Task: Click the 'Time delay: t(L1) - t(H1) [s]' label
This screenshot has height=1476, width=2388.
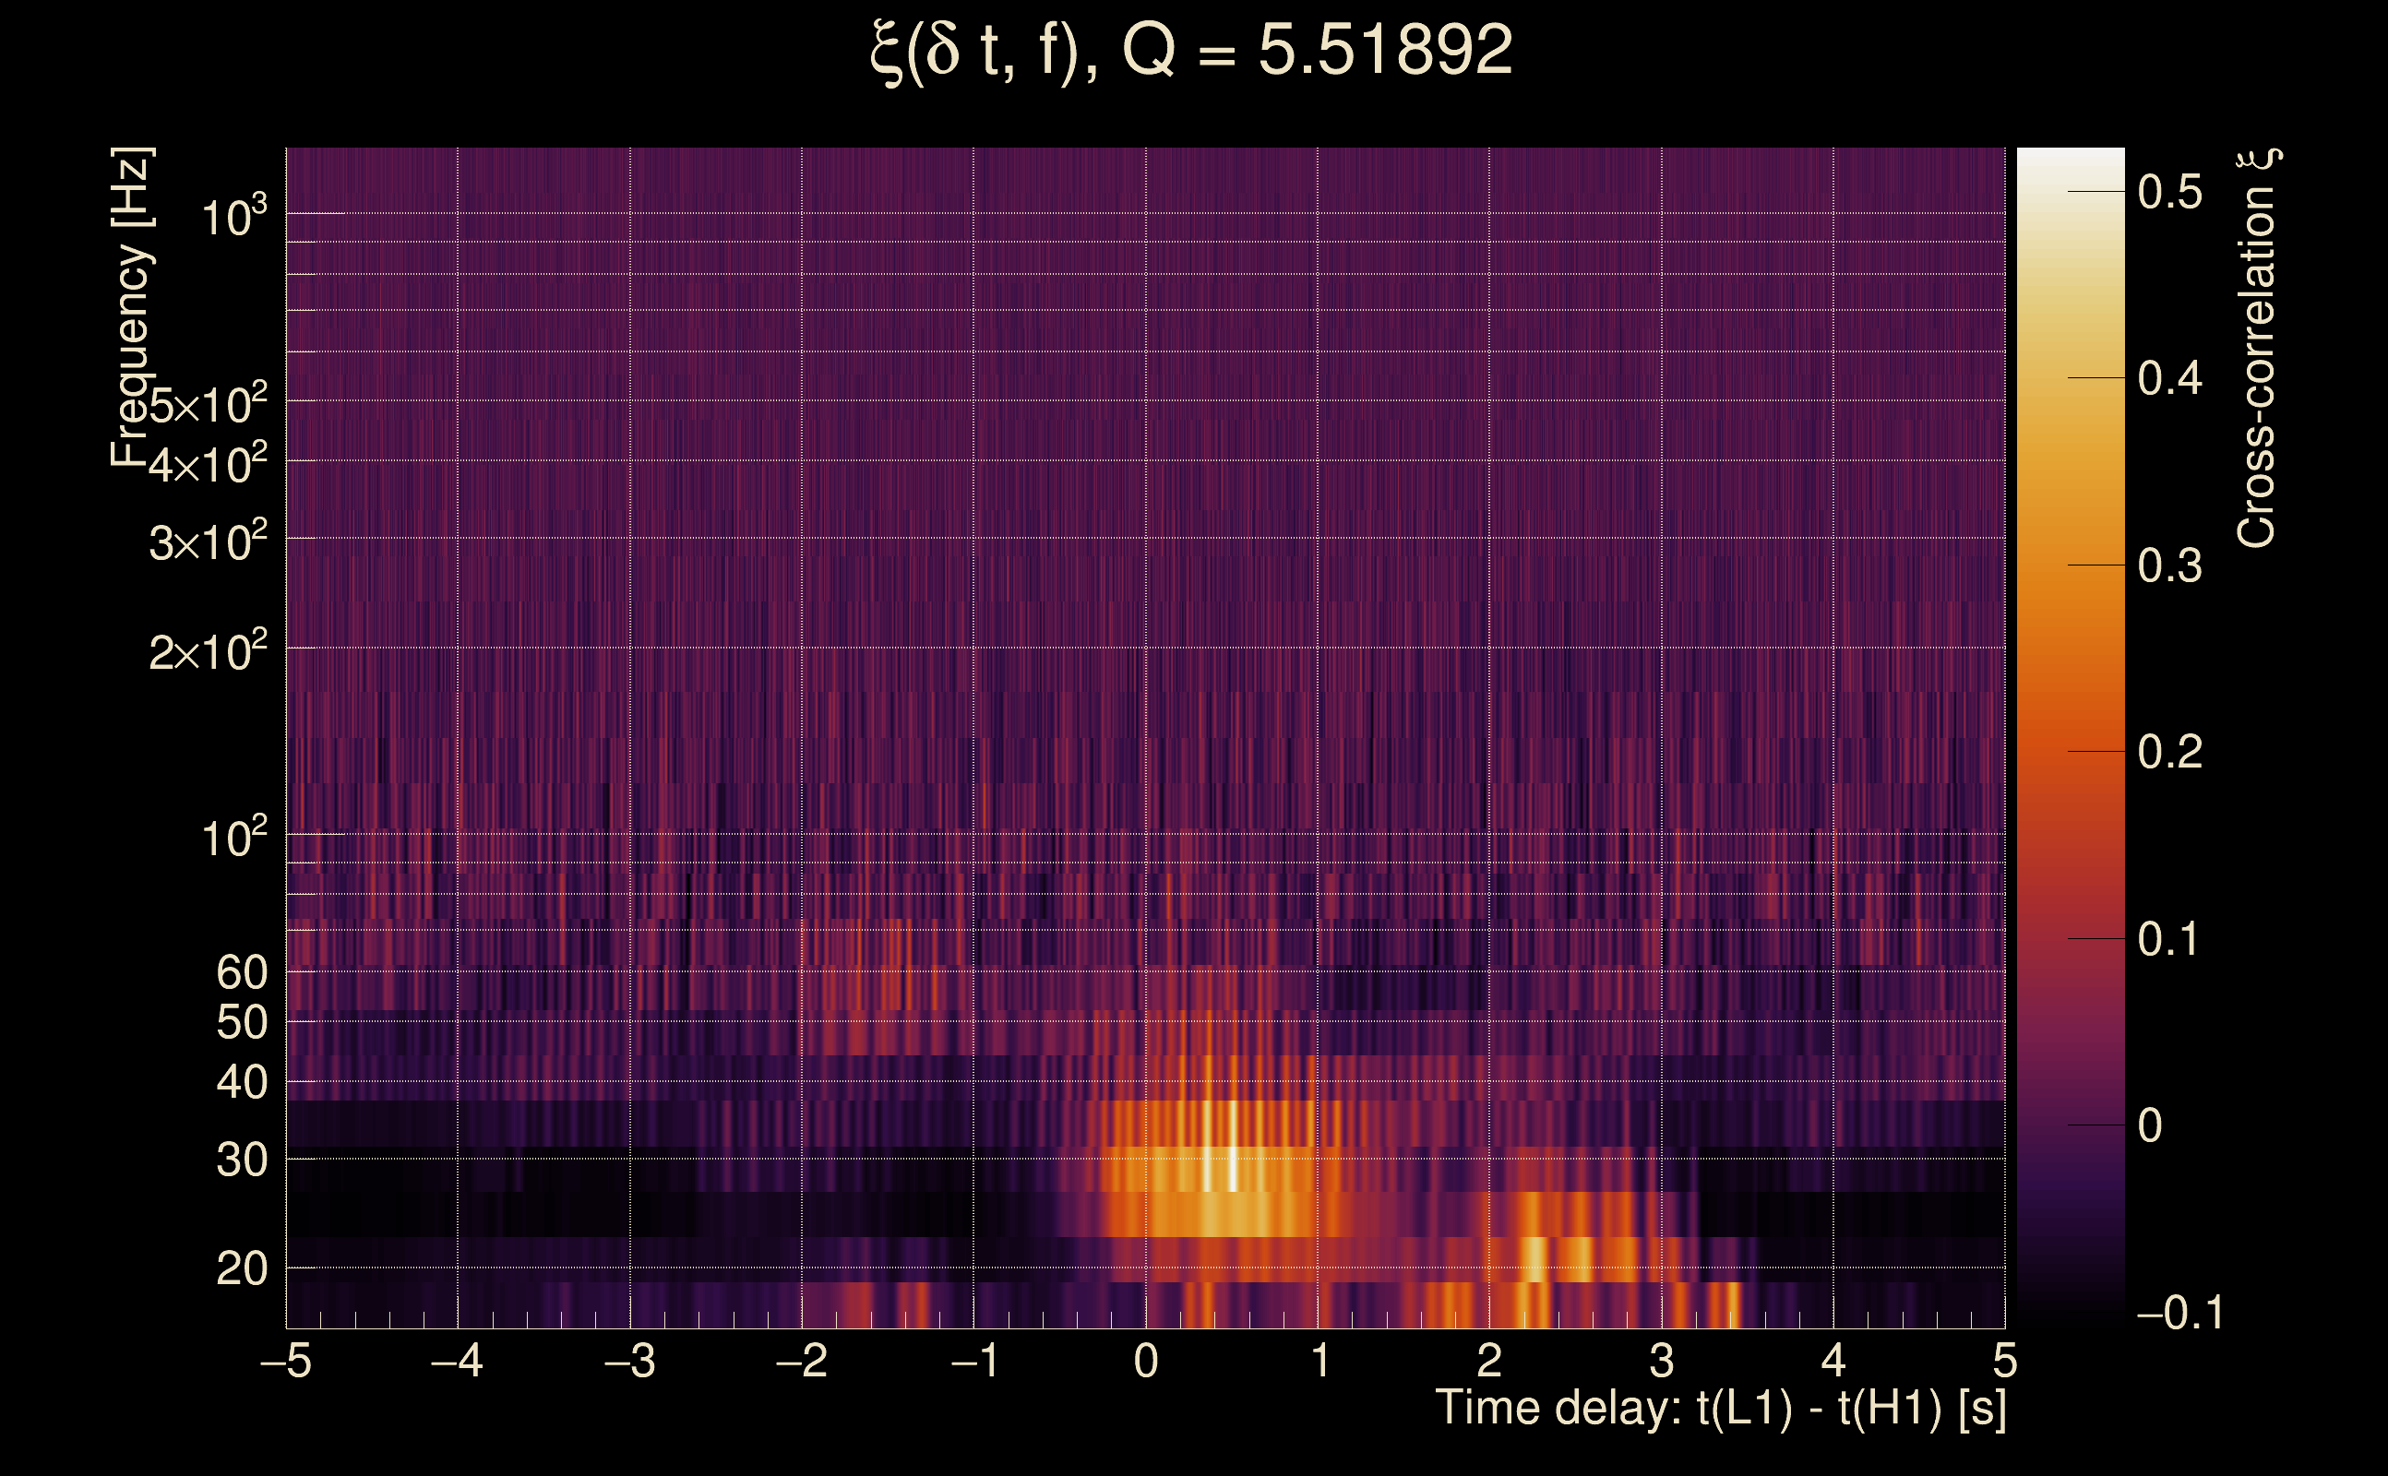Action: 1720,1409
